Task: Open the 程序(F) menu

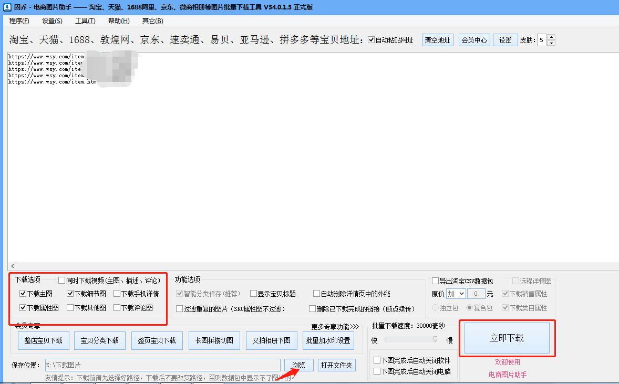Action: (19, 21)
